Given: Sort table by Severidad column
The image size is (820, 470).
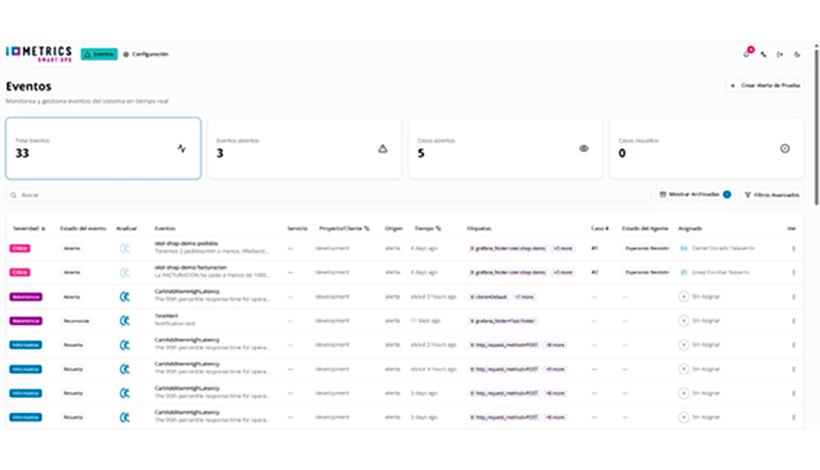Looking at the screenshot, I should 29,228.
